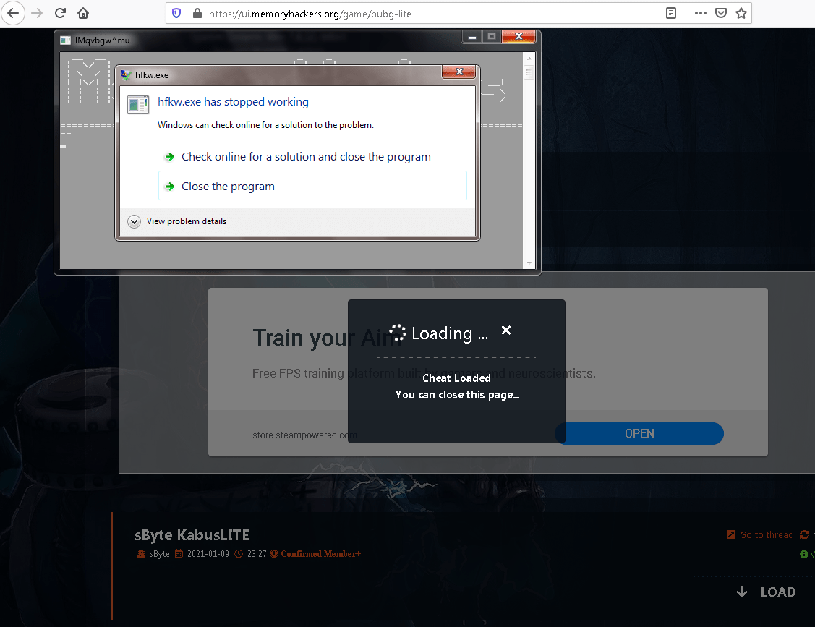
Task: Expand View problem details
Action: coord(176,221)
